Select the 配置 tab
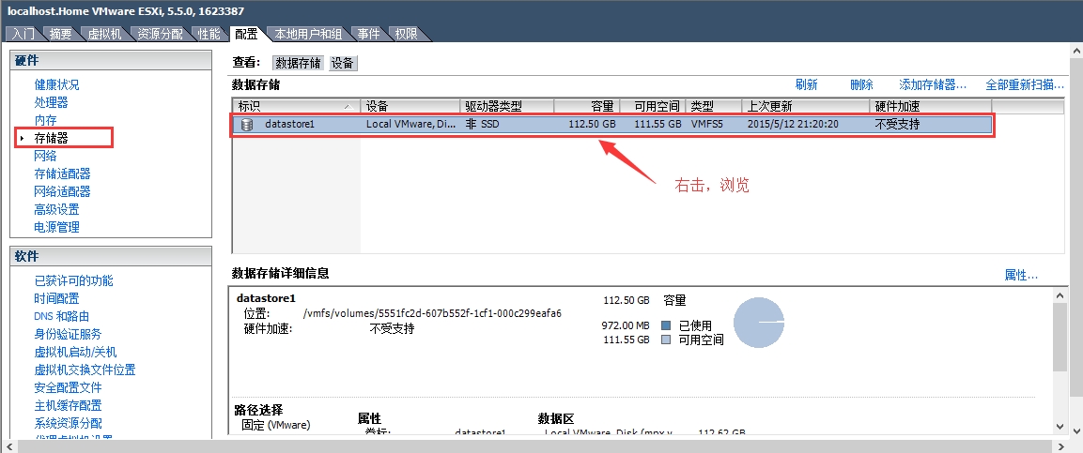1083x453 pixels. point(246,34)
